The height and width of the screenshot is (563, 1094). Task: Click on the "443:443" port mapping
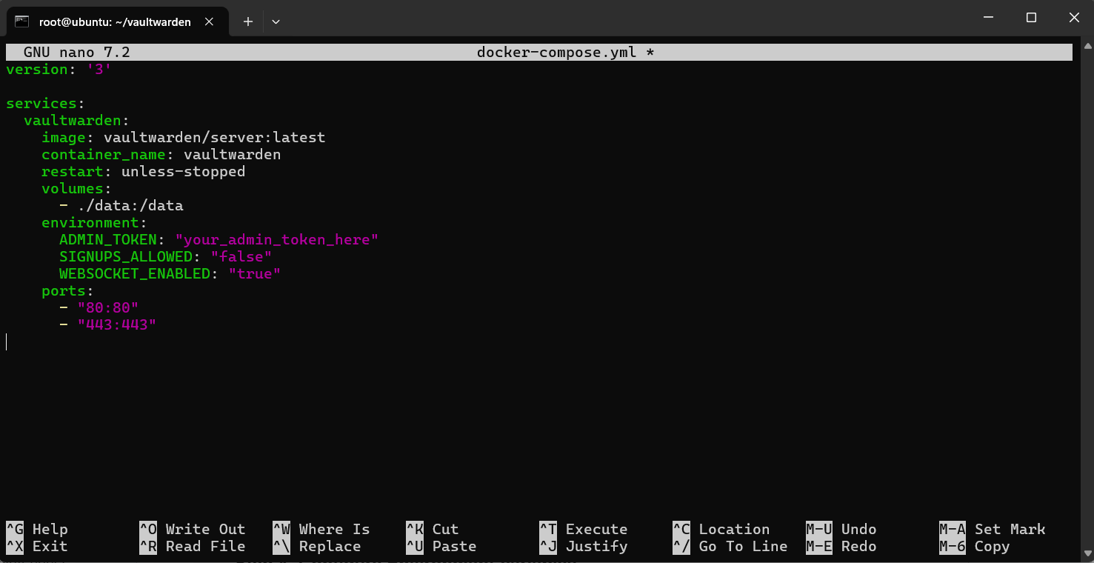(x=117, y=324)
